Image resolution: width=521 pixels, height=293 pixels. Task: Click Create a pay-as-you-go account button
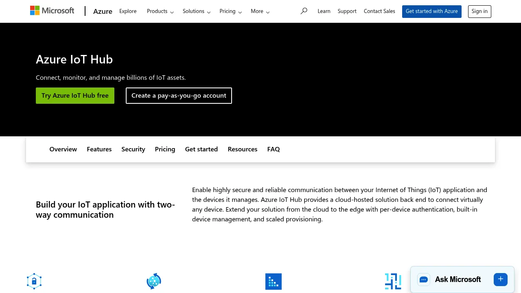click(179, 96)
